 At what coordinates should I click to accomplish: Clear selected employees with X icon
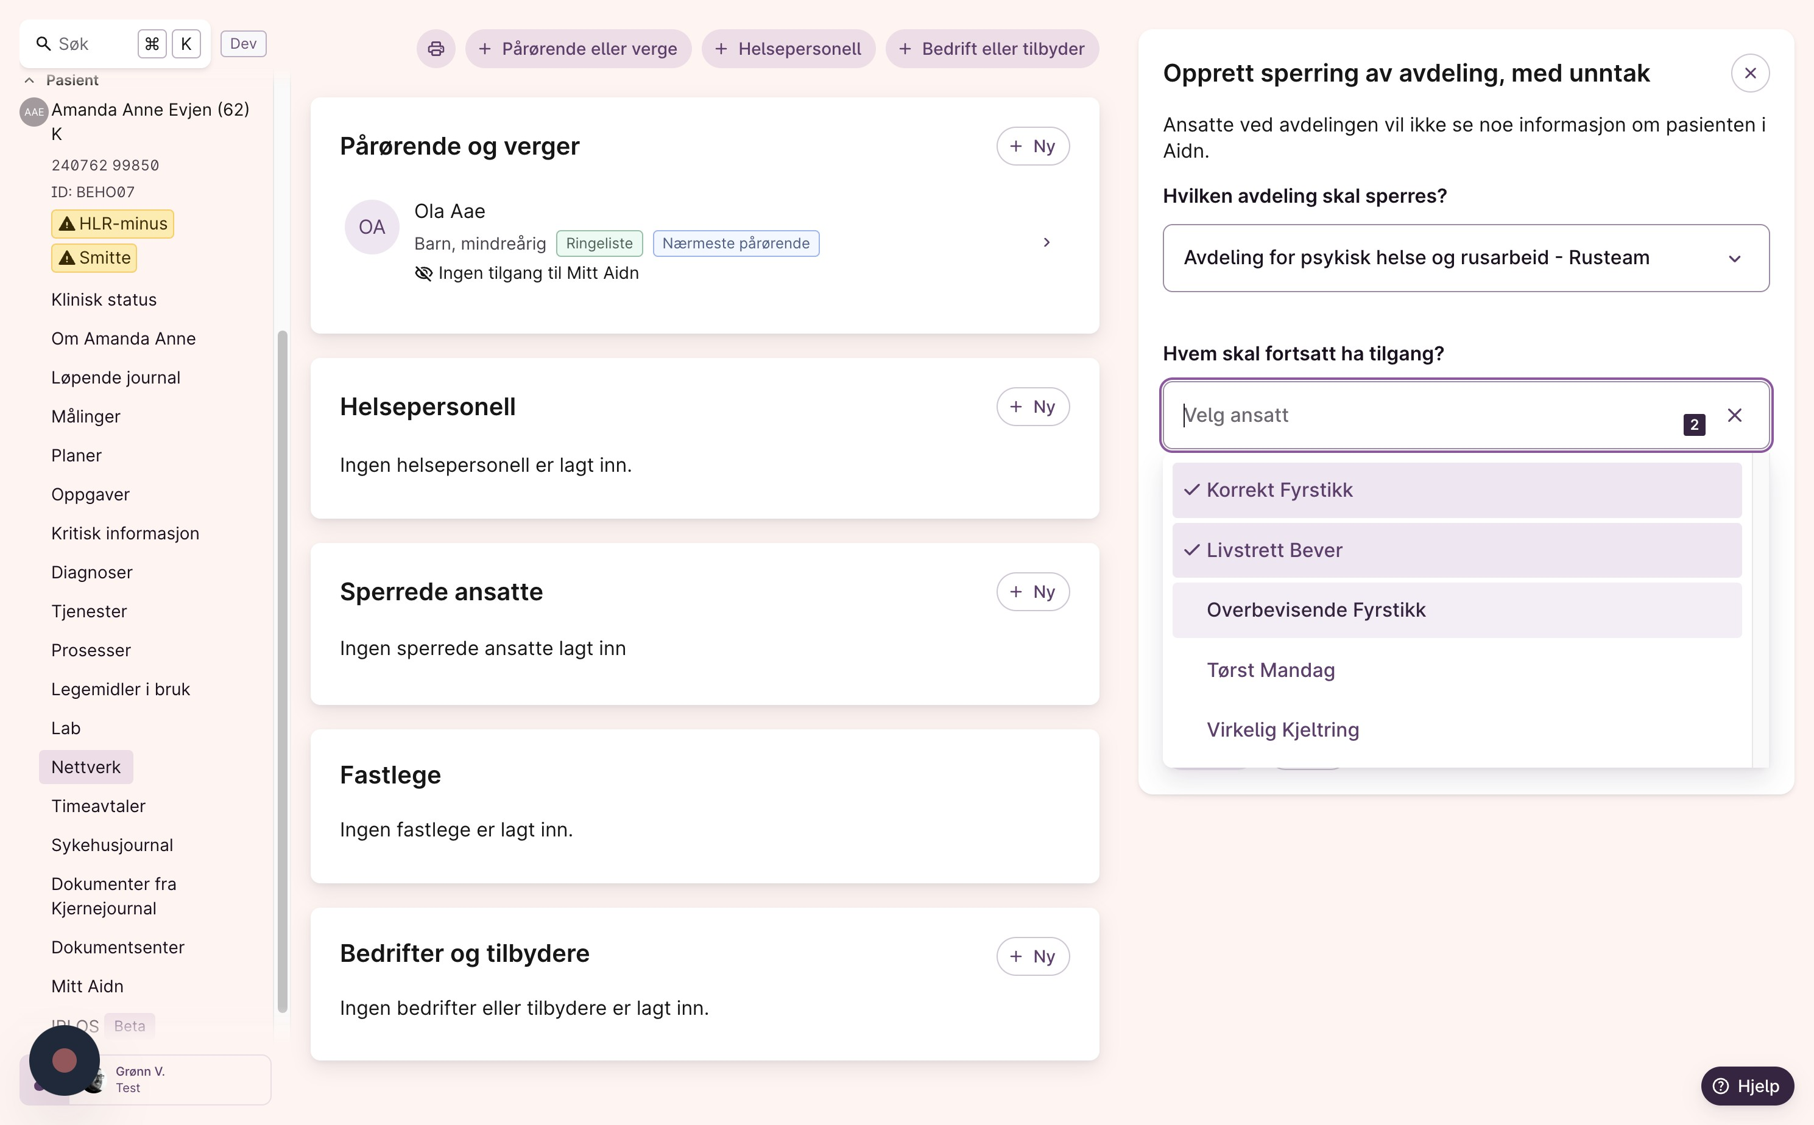[x=1734, y=415]
